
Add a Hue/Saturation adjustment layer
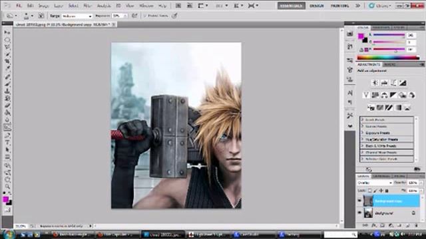coord(375,95)
